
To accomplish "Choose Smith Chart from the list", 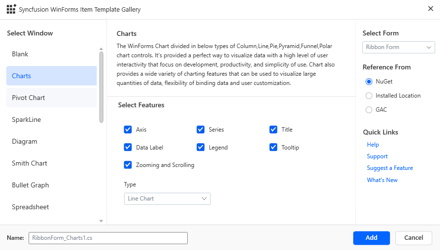I will pyautogui.click(x=51, y=163).
